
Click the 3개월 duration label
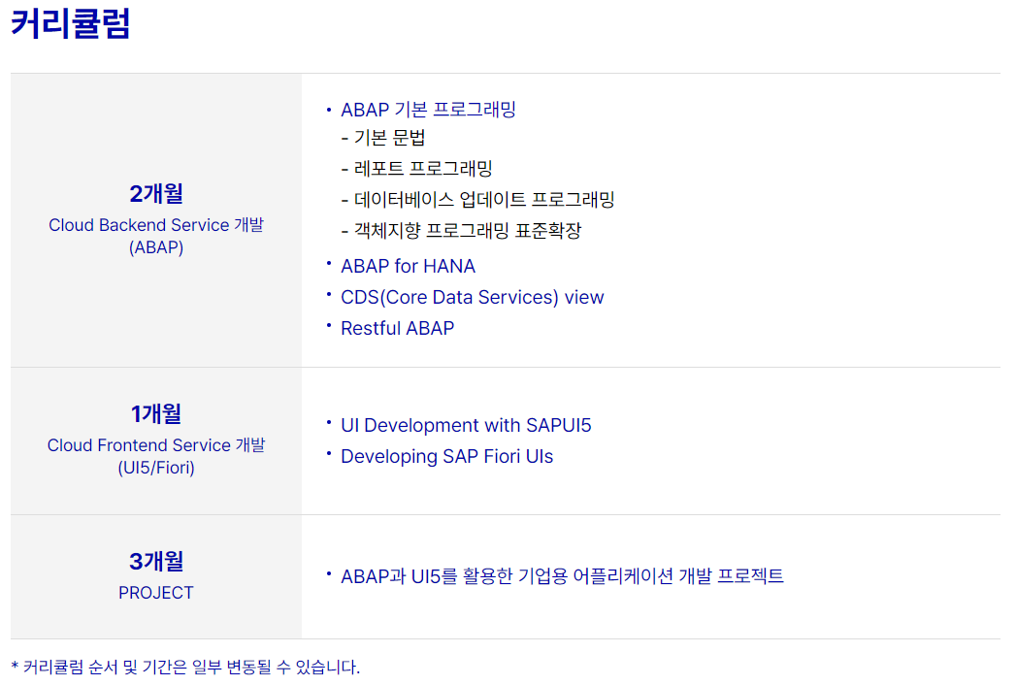156,561
